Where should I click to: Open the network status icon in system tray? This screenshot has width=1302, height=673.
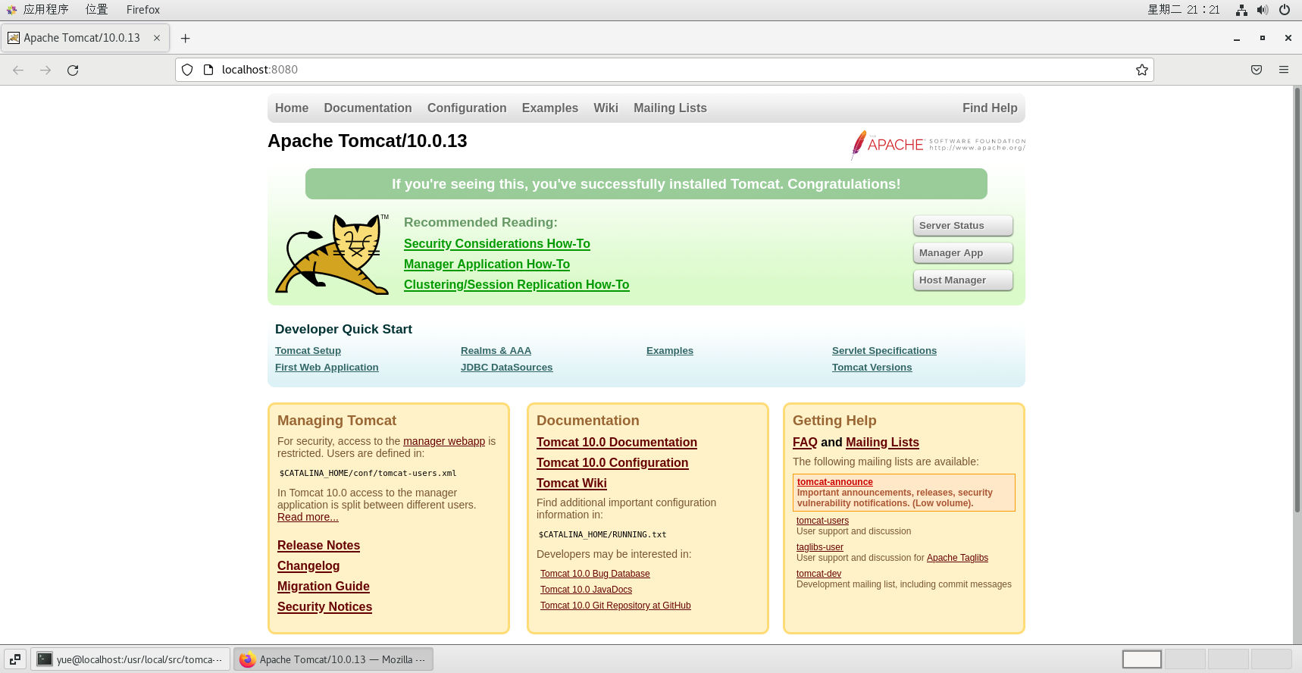(1241, 10)
